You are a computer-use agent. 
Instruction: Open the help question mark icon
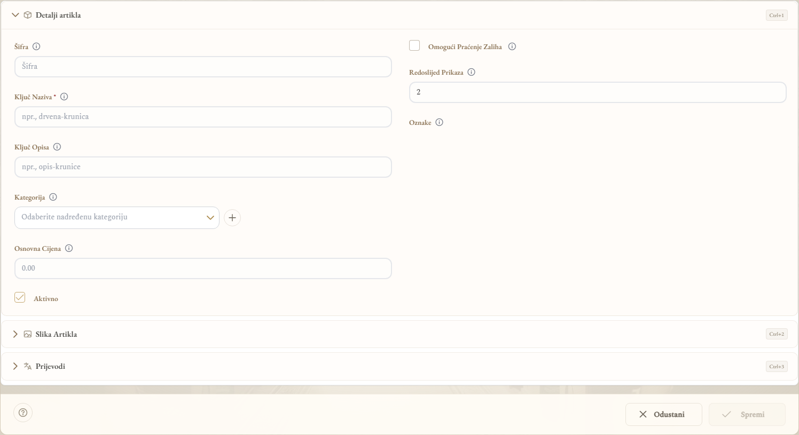[x=23, y=413]
